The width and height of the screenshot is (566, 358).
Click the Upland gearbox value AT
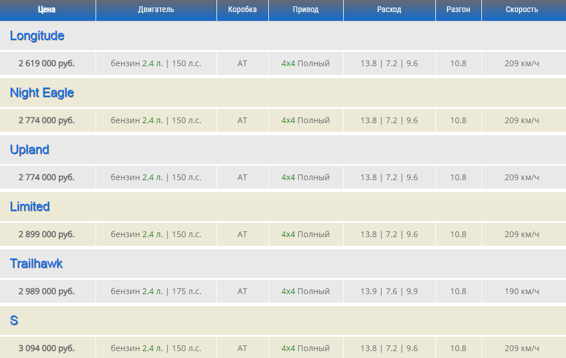pyautogui.click(x=242, y=177)
